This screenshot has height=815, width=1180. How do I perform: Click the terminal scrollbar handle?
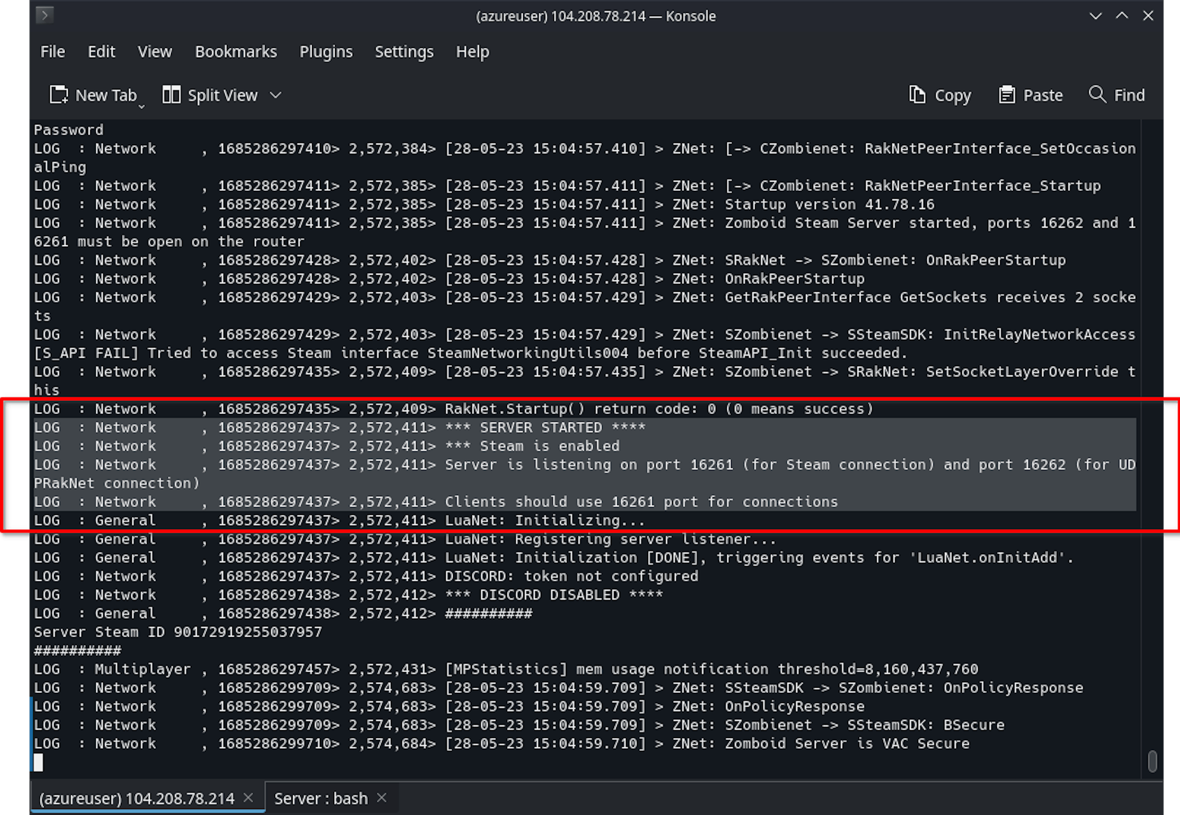coord(1152,762)
